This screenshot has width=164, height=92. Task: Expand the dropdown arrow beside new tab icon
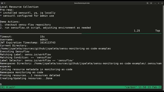pos(5,3)
